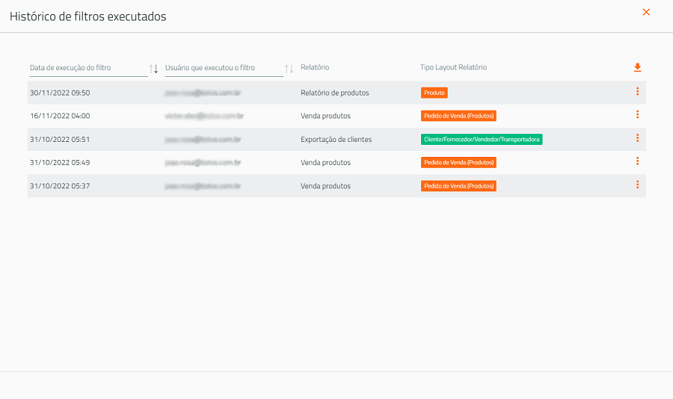Image resolution: width=673 pixels, height=399 pixels.
Task: Click the Relatório column header
Action: (x=315, y=67)
